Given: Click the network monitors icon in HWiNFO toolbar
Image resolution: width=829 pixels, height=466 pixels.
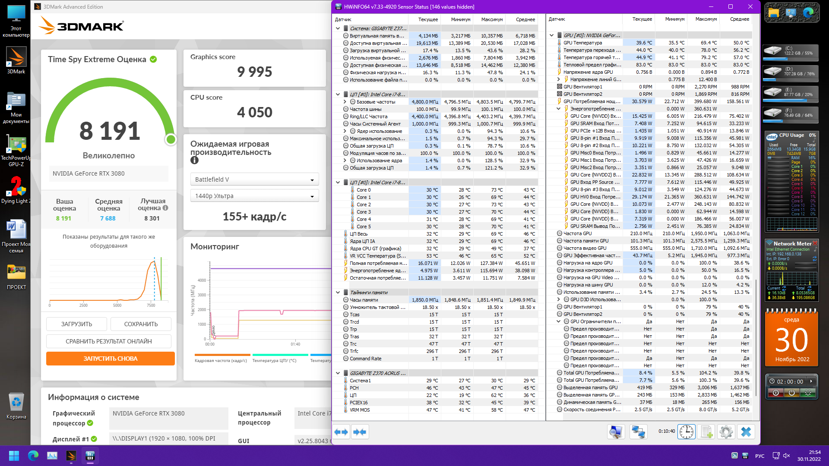Looking at the screenshot, I should [x=638, y=432].
